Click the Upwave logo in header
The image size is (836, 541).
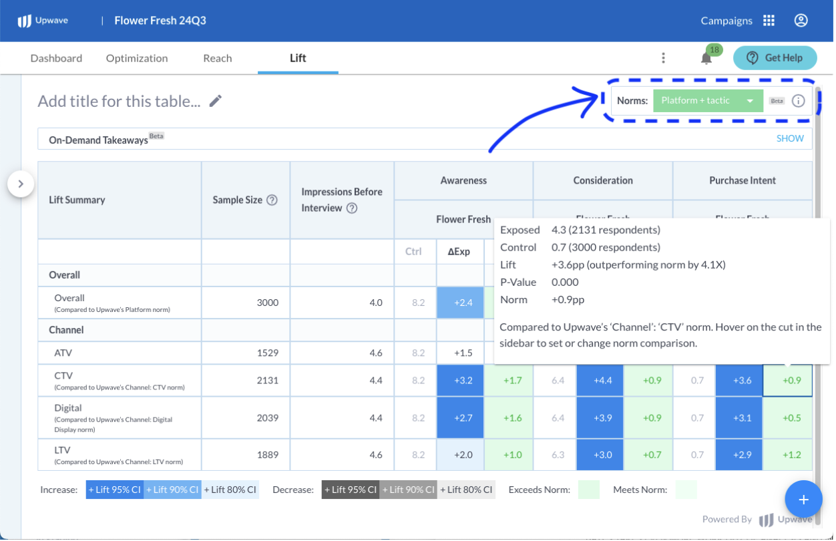click(43, 21)
